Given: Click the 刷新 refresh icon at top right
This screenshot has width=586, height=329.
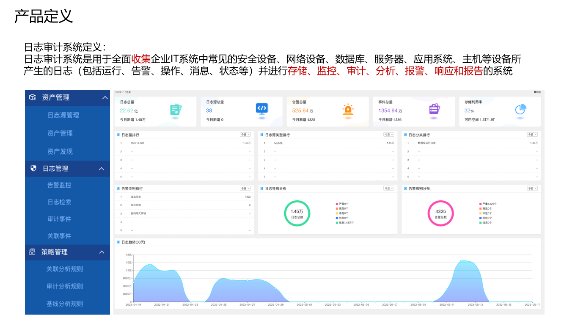Looking at the screenshot, I should 535,92.
